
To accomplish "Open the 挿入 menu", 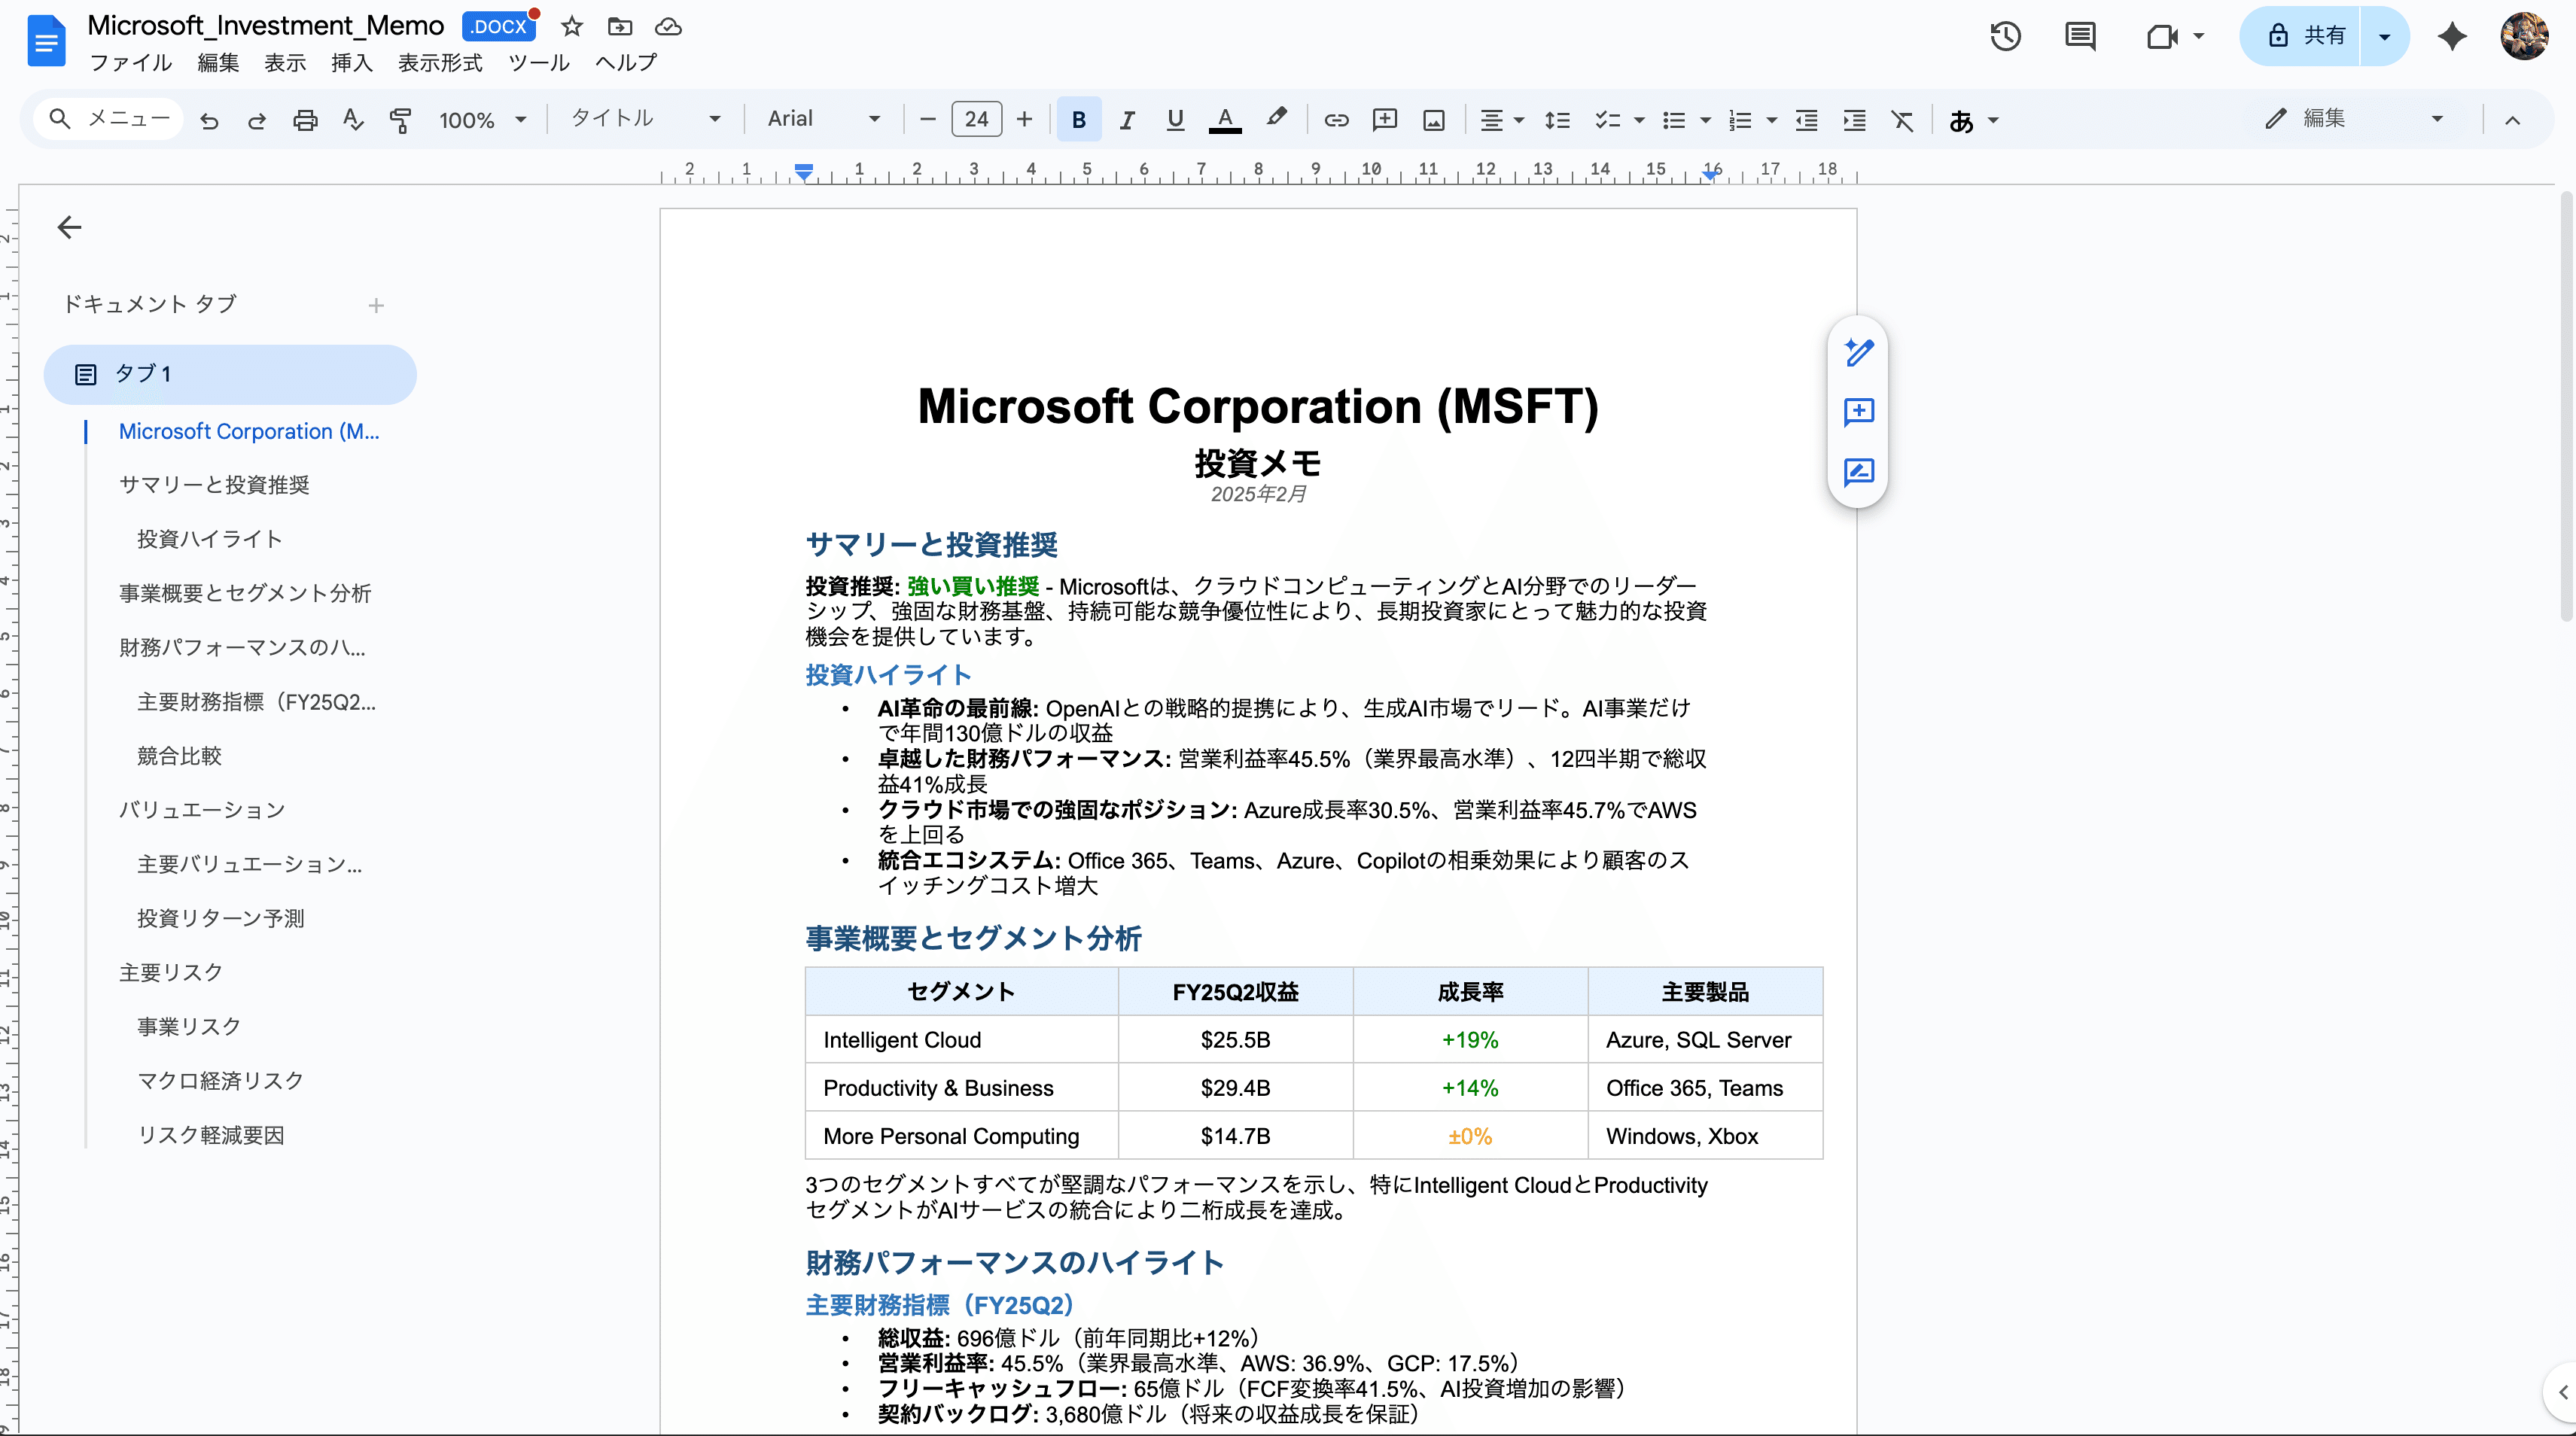I will coord(351,63).
